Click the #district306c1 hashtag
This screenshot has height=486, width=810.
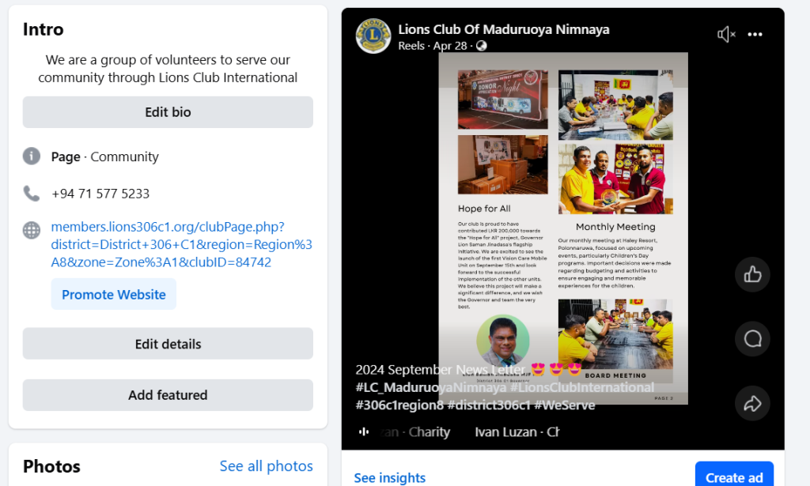point(489,405)
